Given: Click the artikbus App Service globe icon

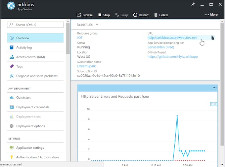Looking at the screenshot, I should point(11,6).
